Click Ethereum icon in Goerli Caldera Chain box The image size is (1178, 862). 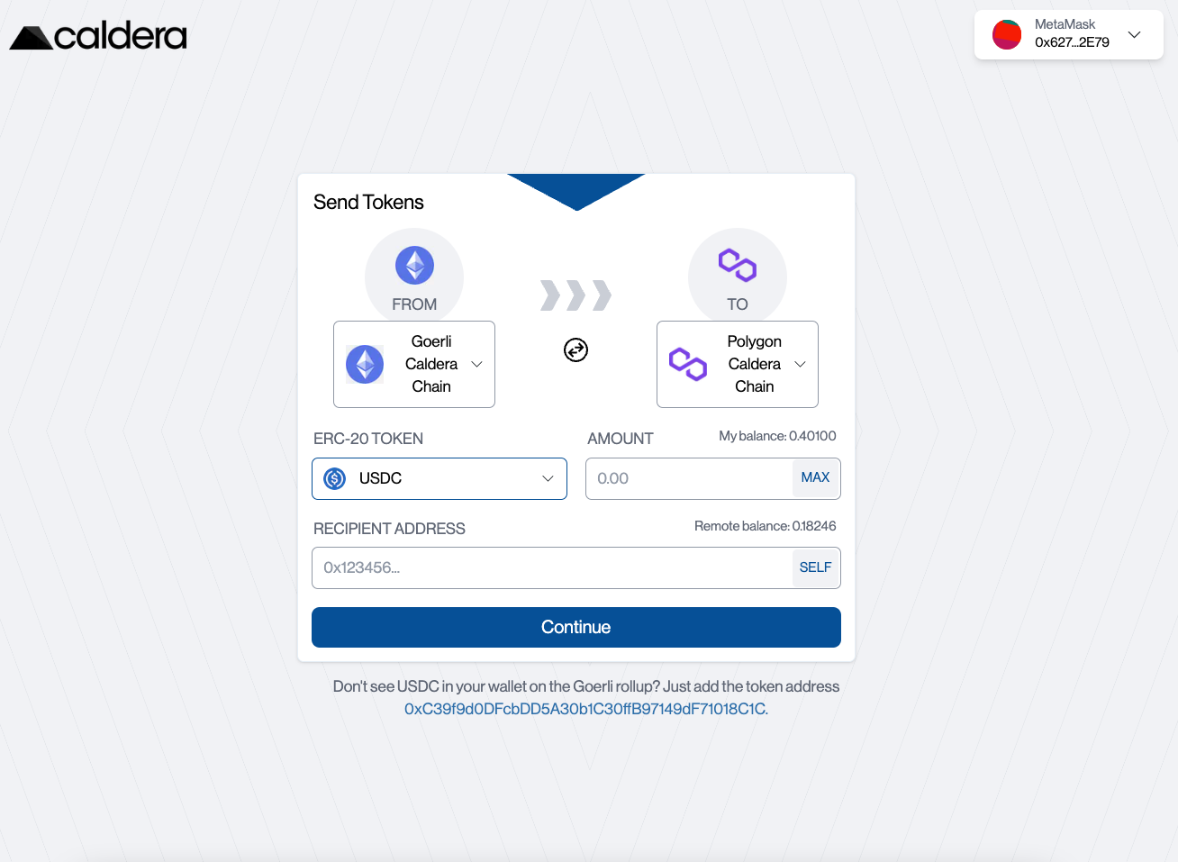click(365, 364)
